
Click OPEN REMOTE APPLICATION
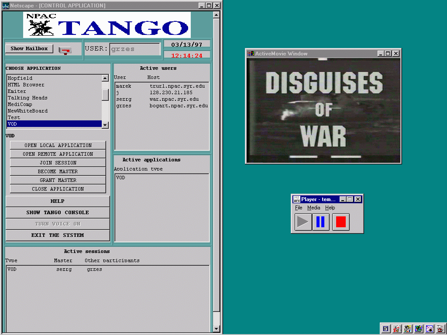pyautogui.click(x=58, y=154)
